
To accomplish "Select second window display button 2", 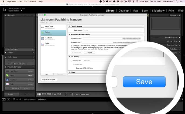I will (x=8, y=99).
